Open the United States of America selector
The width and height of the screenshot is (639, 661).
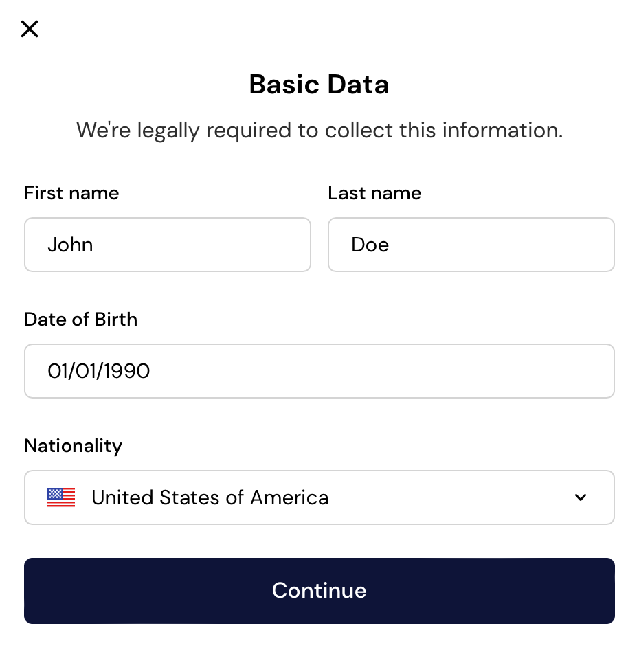[x=319, y=497]
